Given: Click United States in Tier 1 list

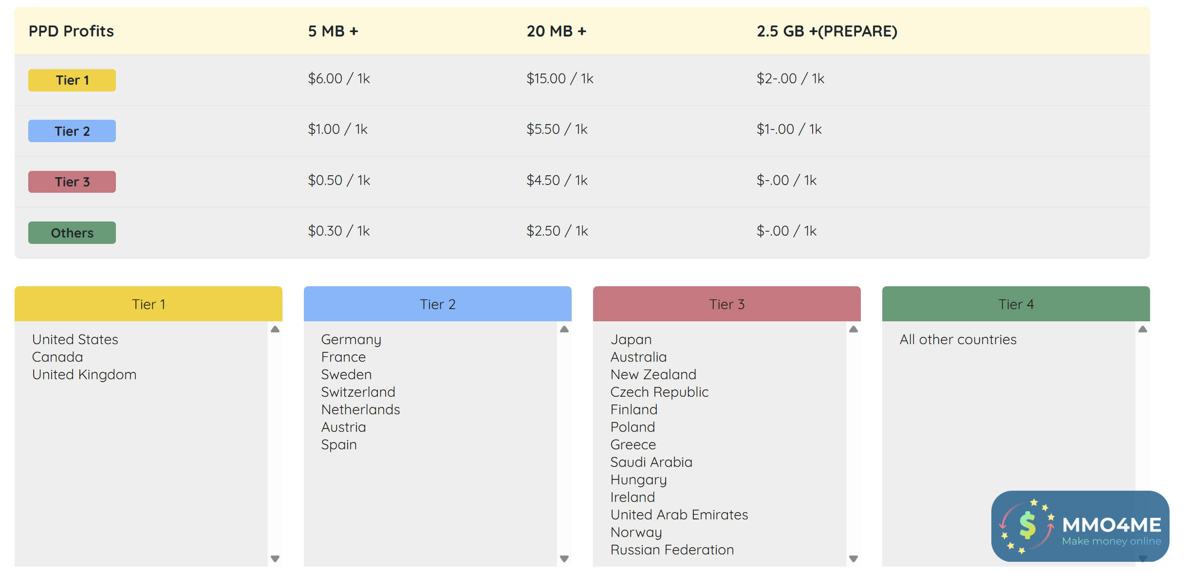Looking at the screenshot, I should point(75,339).
